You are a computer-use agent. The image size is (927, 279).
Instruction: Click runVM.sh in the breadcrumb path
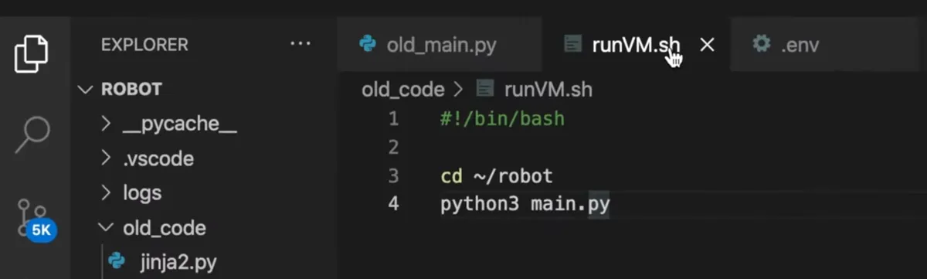548,89
